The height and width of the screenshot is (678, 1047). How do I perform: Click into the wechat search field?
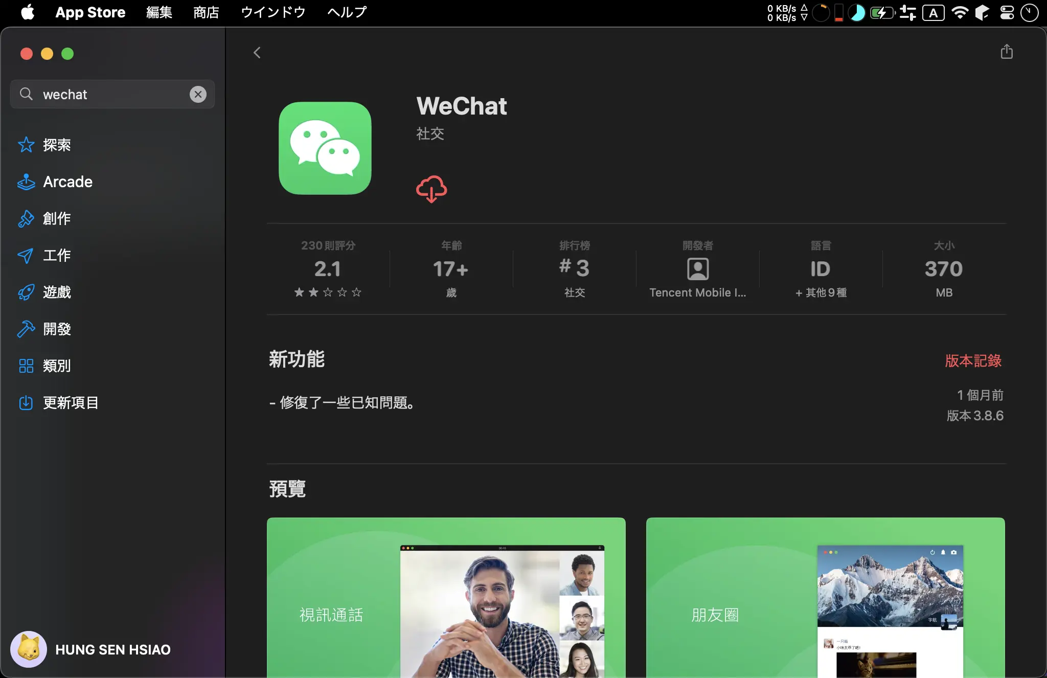click(x=112, y=94)
